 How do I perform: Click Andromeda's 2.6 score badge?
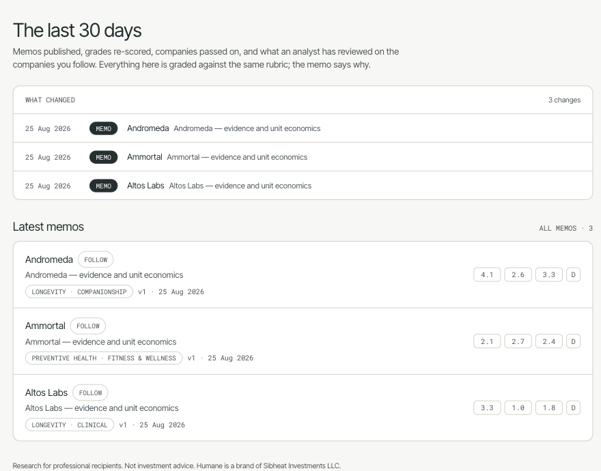click(518, 275)
